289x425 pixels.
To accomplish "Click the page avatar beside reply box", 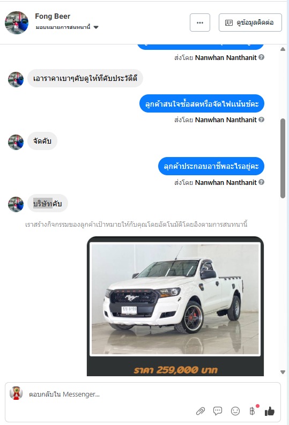I will coord(16,393).
